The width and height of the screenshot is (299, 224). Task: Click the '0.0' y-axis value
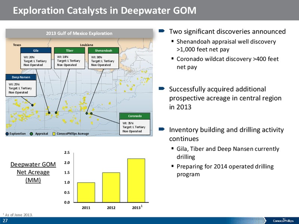click(67, 202)
